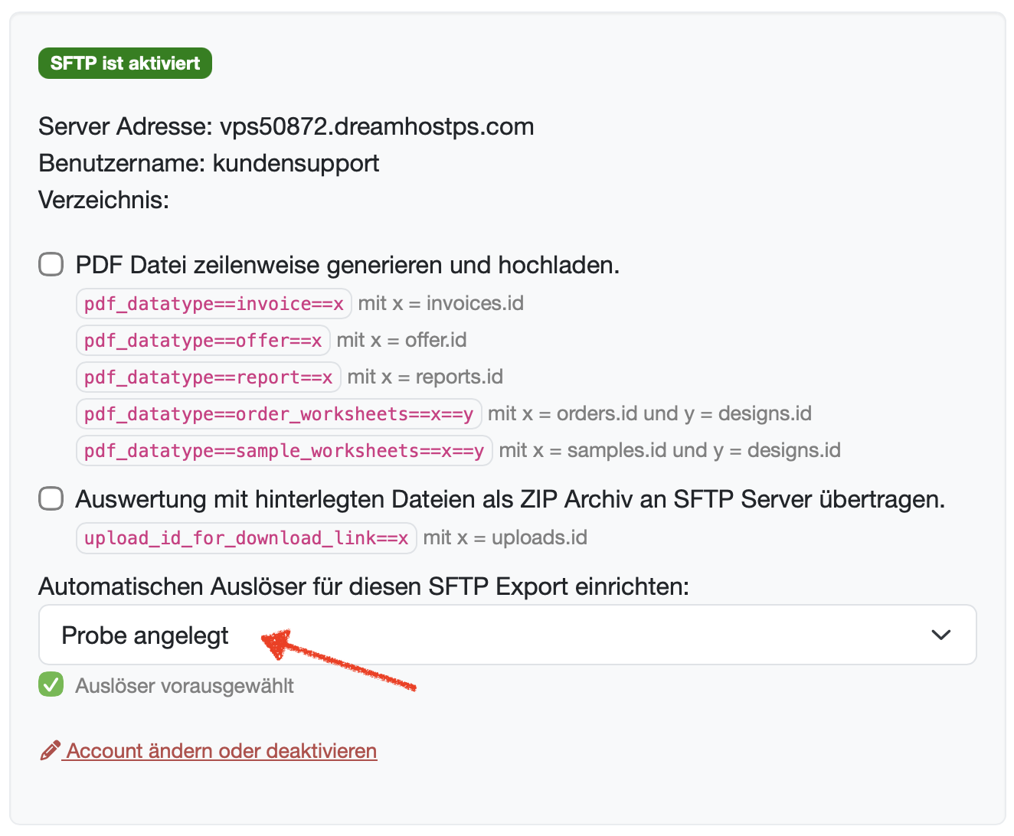
Task: Click the PDF Datei zeilenweise generieren label
Action: [348, 265]
